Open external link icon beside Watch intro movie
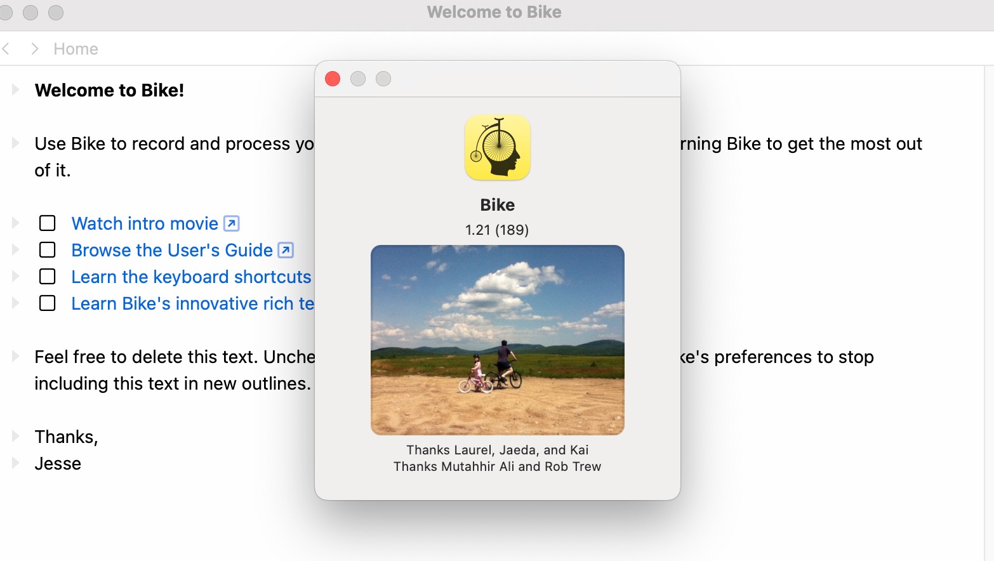 (232, 223)
